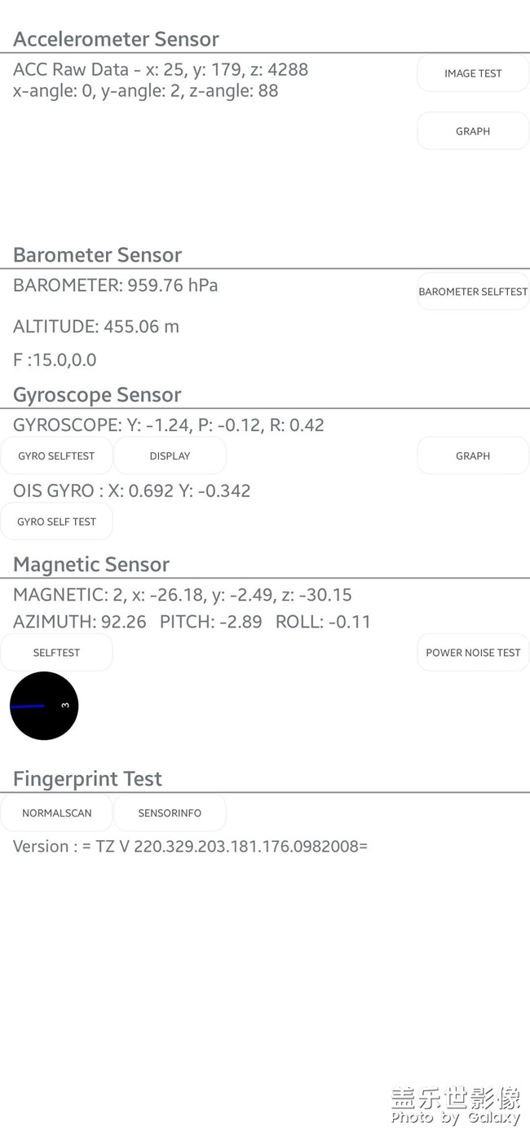The height and width of the screenshot is (1136, 530).
Task: Start GYRO SELFTEST beside the DISPLAY button
Action: pyautogui.click(x=56, y=456)
